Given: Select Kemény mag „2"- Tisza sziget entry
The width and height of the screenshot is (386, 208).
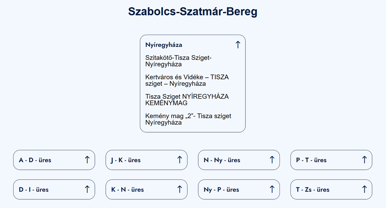Looking at the screenshot, I should coord(188,119).
